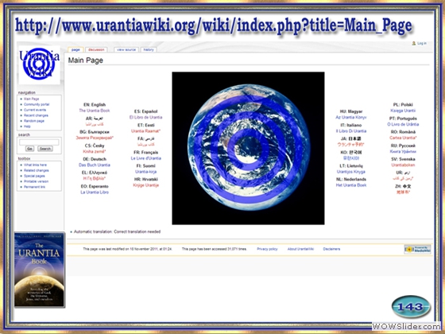
Task: Open the Recent changes navigation link
Action: pos(36,115)
